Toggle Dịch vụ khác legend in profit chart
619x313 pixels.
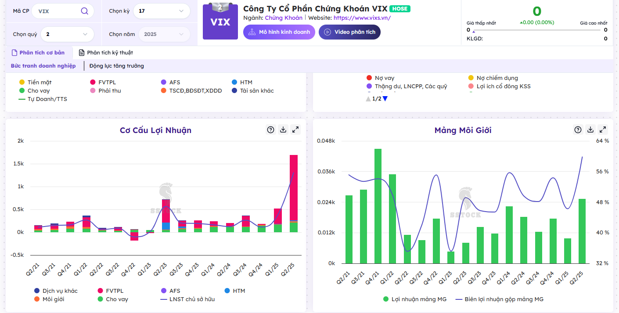pyautogui.click(x=56, y=291)
